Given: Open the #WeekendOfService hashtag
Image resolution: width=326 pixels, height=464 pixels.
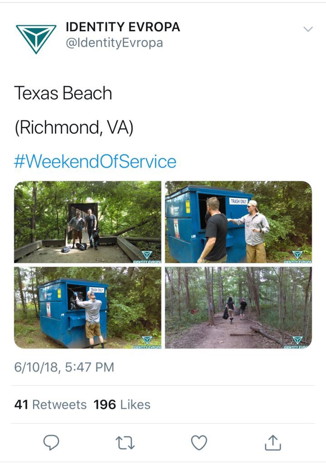Looking at the screenshot, I should click(x=95, y=162).
